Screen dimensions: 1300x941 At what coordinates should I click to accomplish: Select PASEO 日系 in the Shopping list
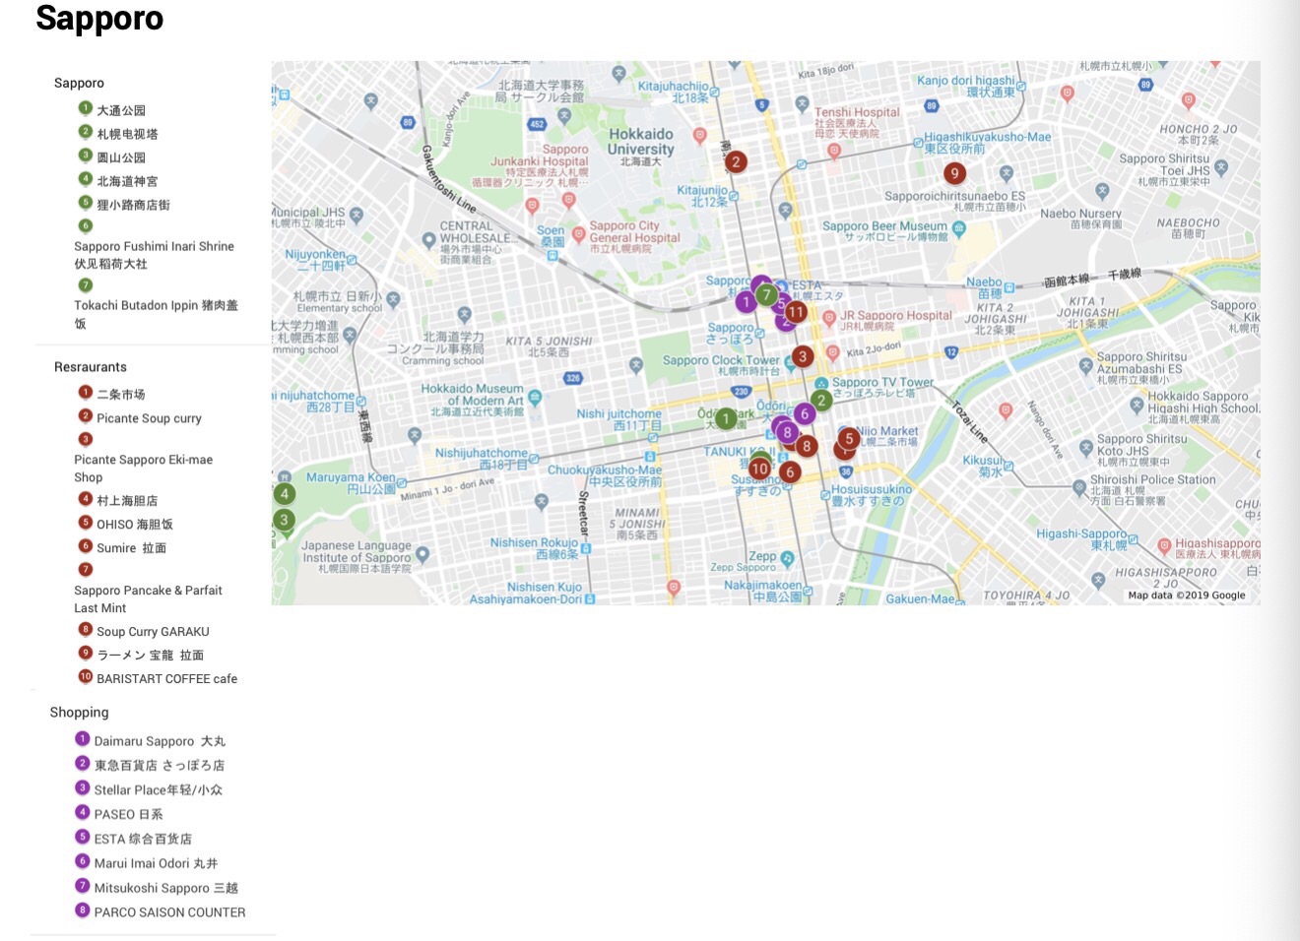tap(129, 815)
